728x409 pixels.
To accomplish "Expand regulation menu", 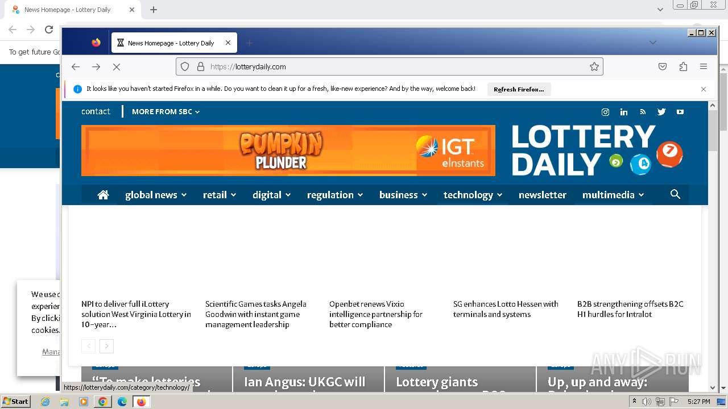I will 335,195.
